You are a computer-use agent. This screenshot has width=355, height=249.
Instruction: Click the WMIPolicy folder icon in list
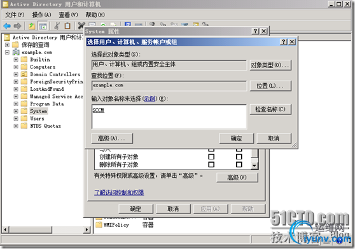[99, 225]
